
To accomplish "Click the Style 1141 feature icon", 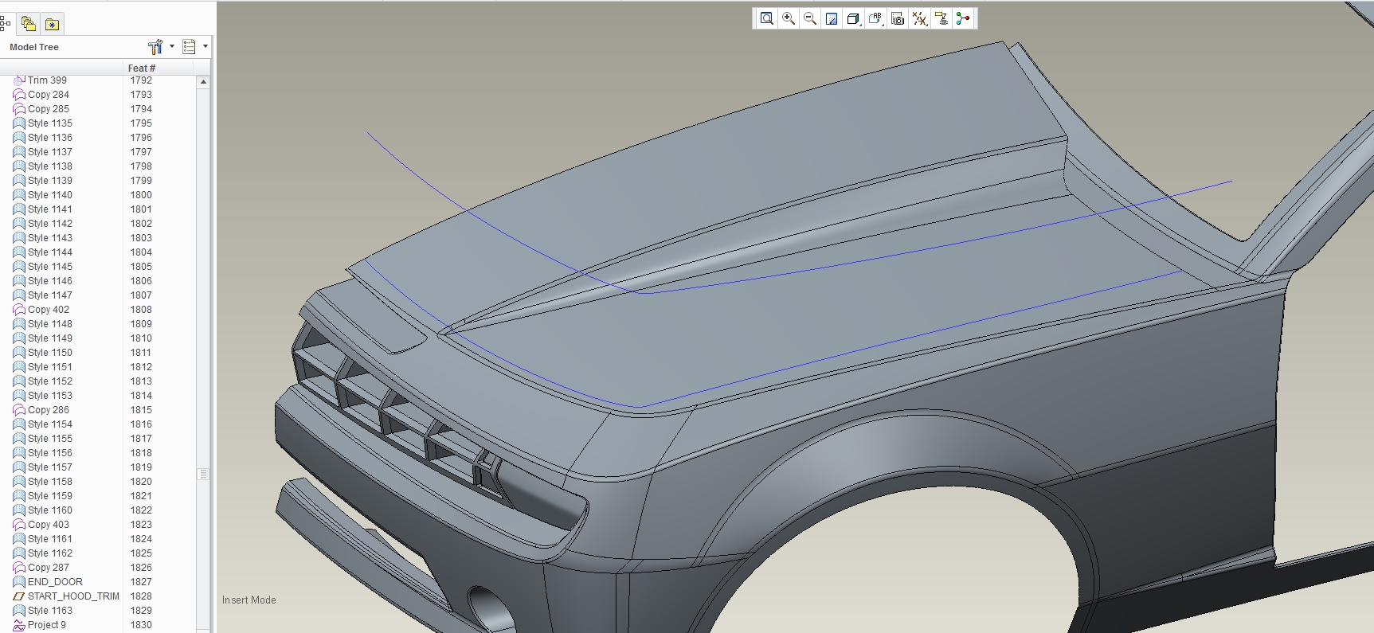I will [19, 209].
